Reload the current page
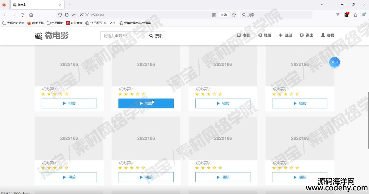 click(22, 15)
